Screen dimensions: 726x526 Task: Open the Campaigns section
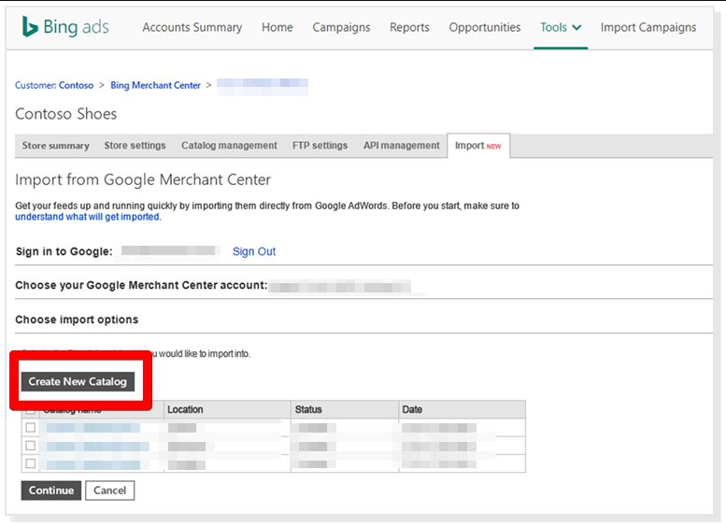point(341,27)
